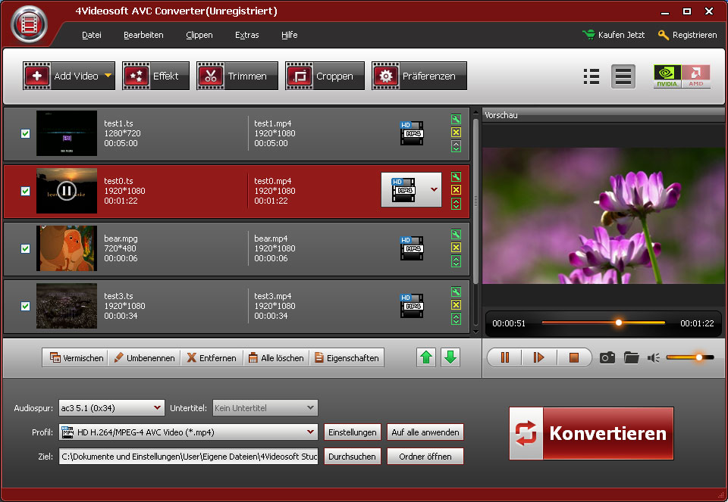Viewport: 728px width, 502px height.
Task: Move selected item up with green arrow
Action: [x=426, y=357]
